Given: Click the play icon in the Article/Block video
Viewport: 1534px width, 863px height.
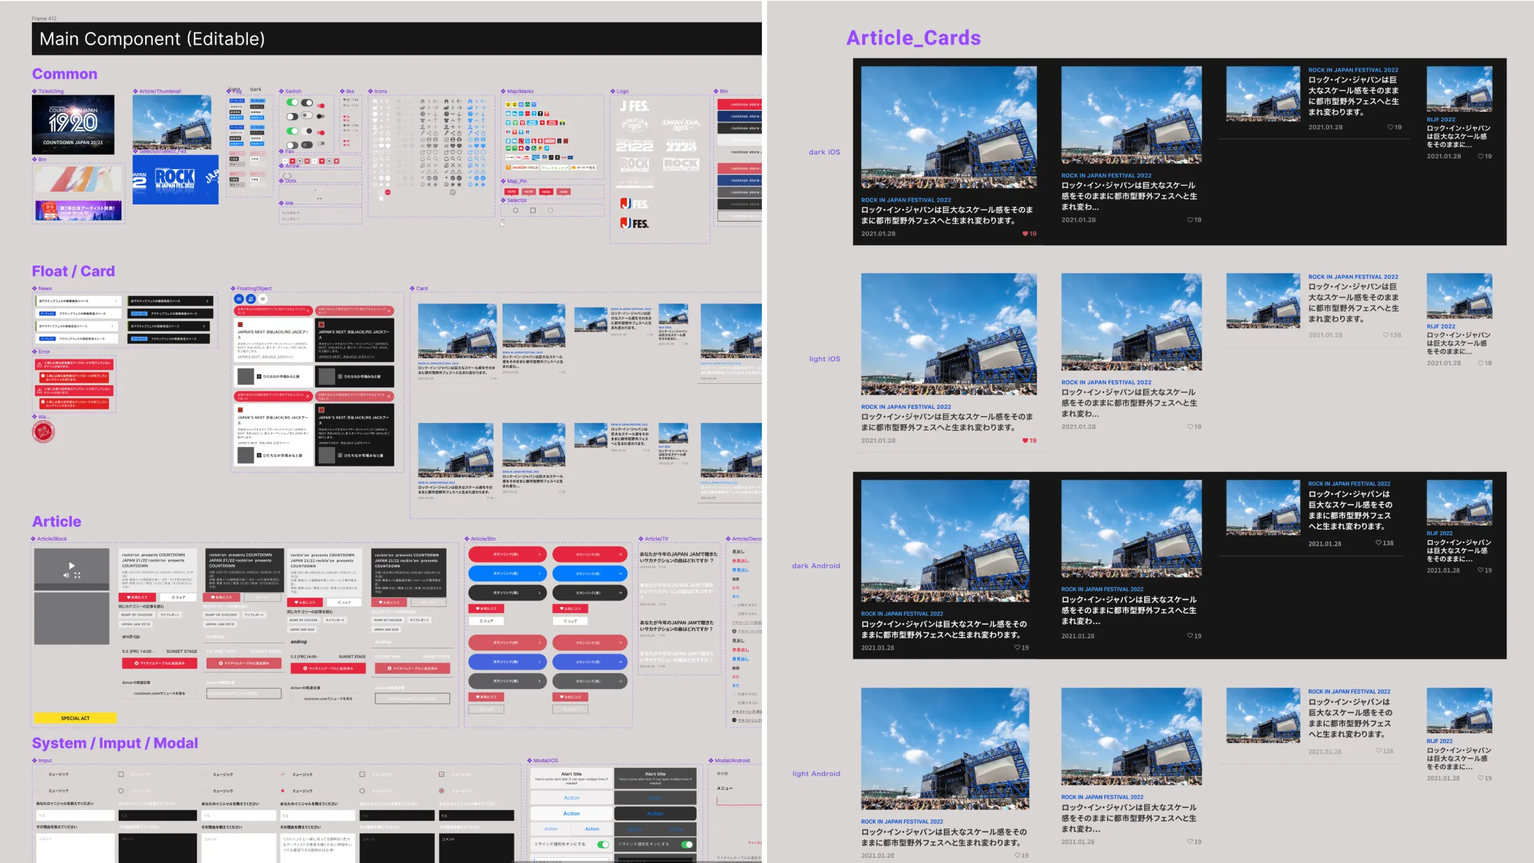Looking at the screenshot, I should [72, 565].
